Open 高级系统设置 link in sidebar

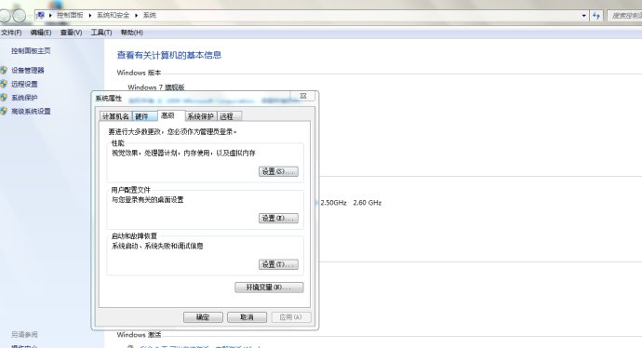click(31, 111)
